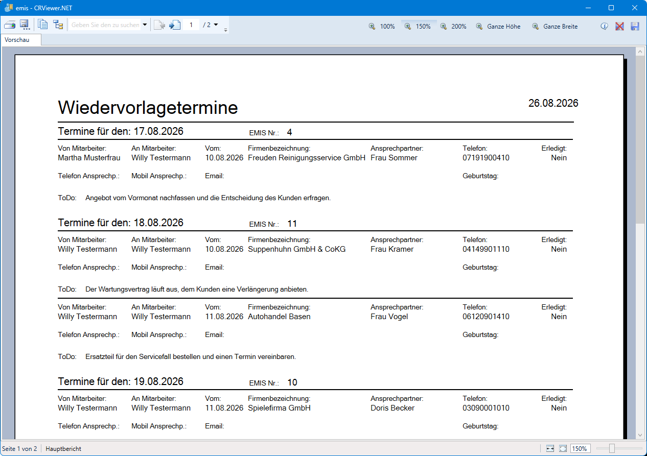647x456 pixels.
Task: Click the Angebot vom Vormonat ToDo text
Action: coord(208,198)
